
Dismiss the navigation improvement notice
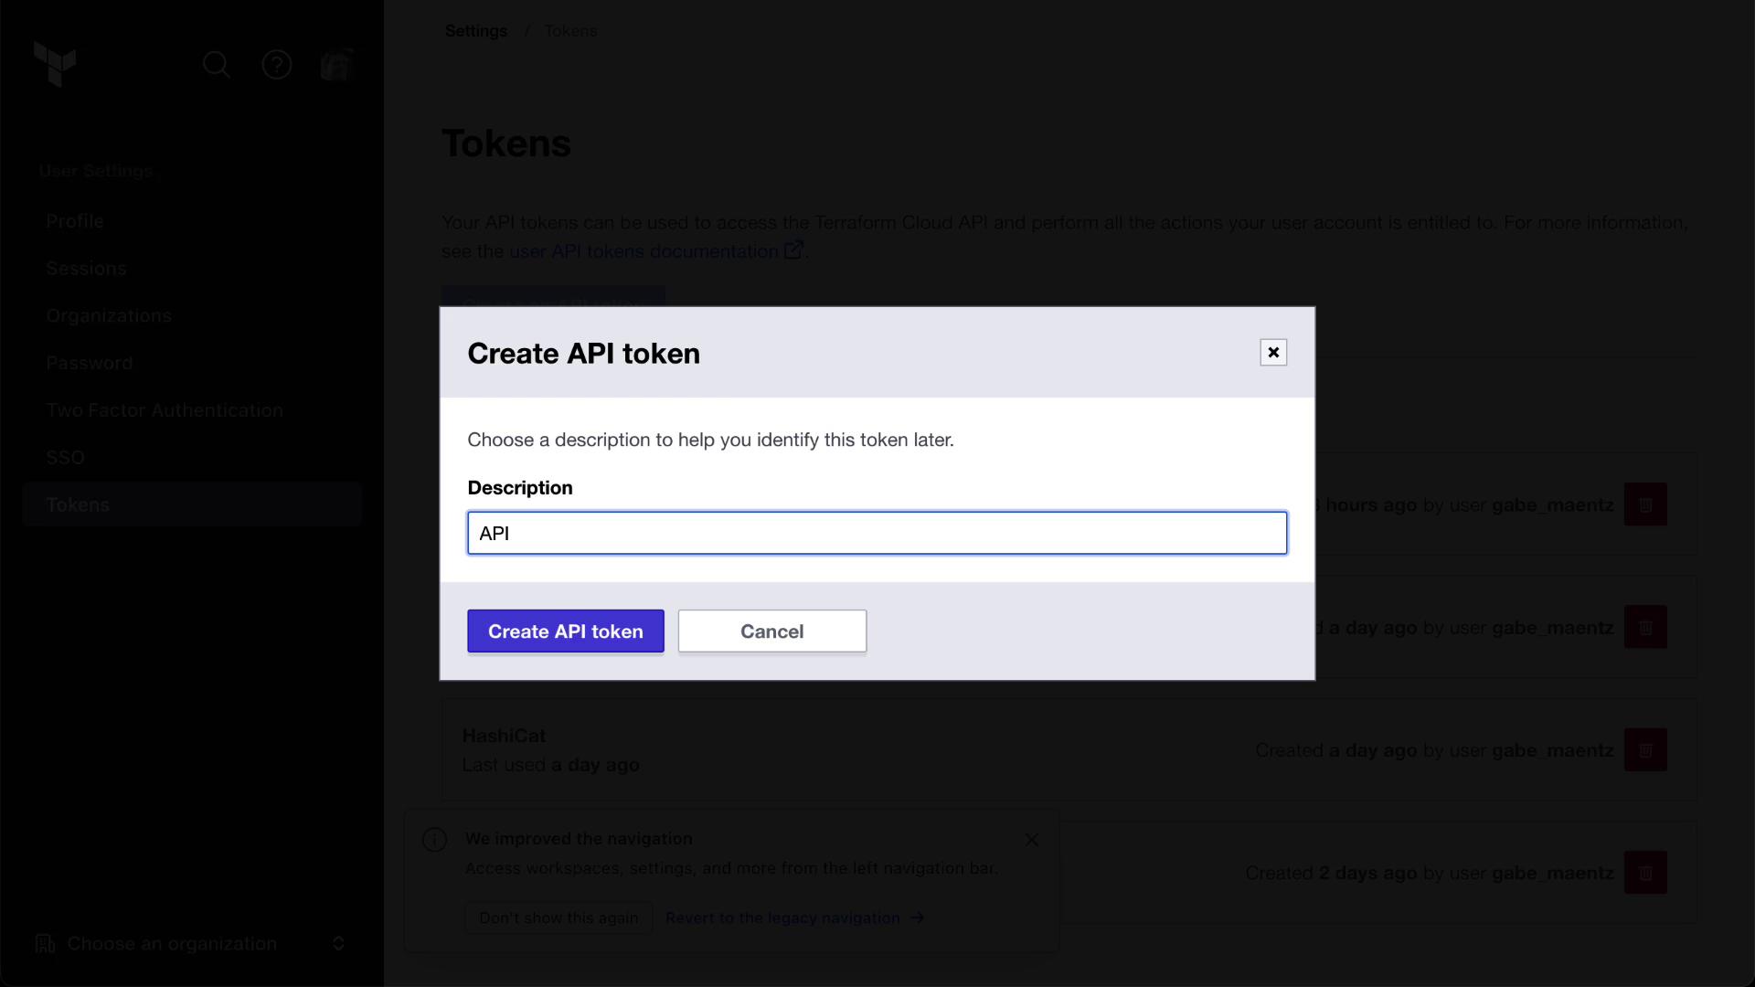pos(1031,840)
